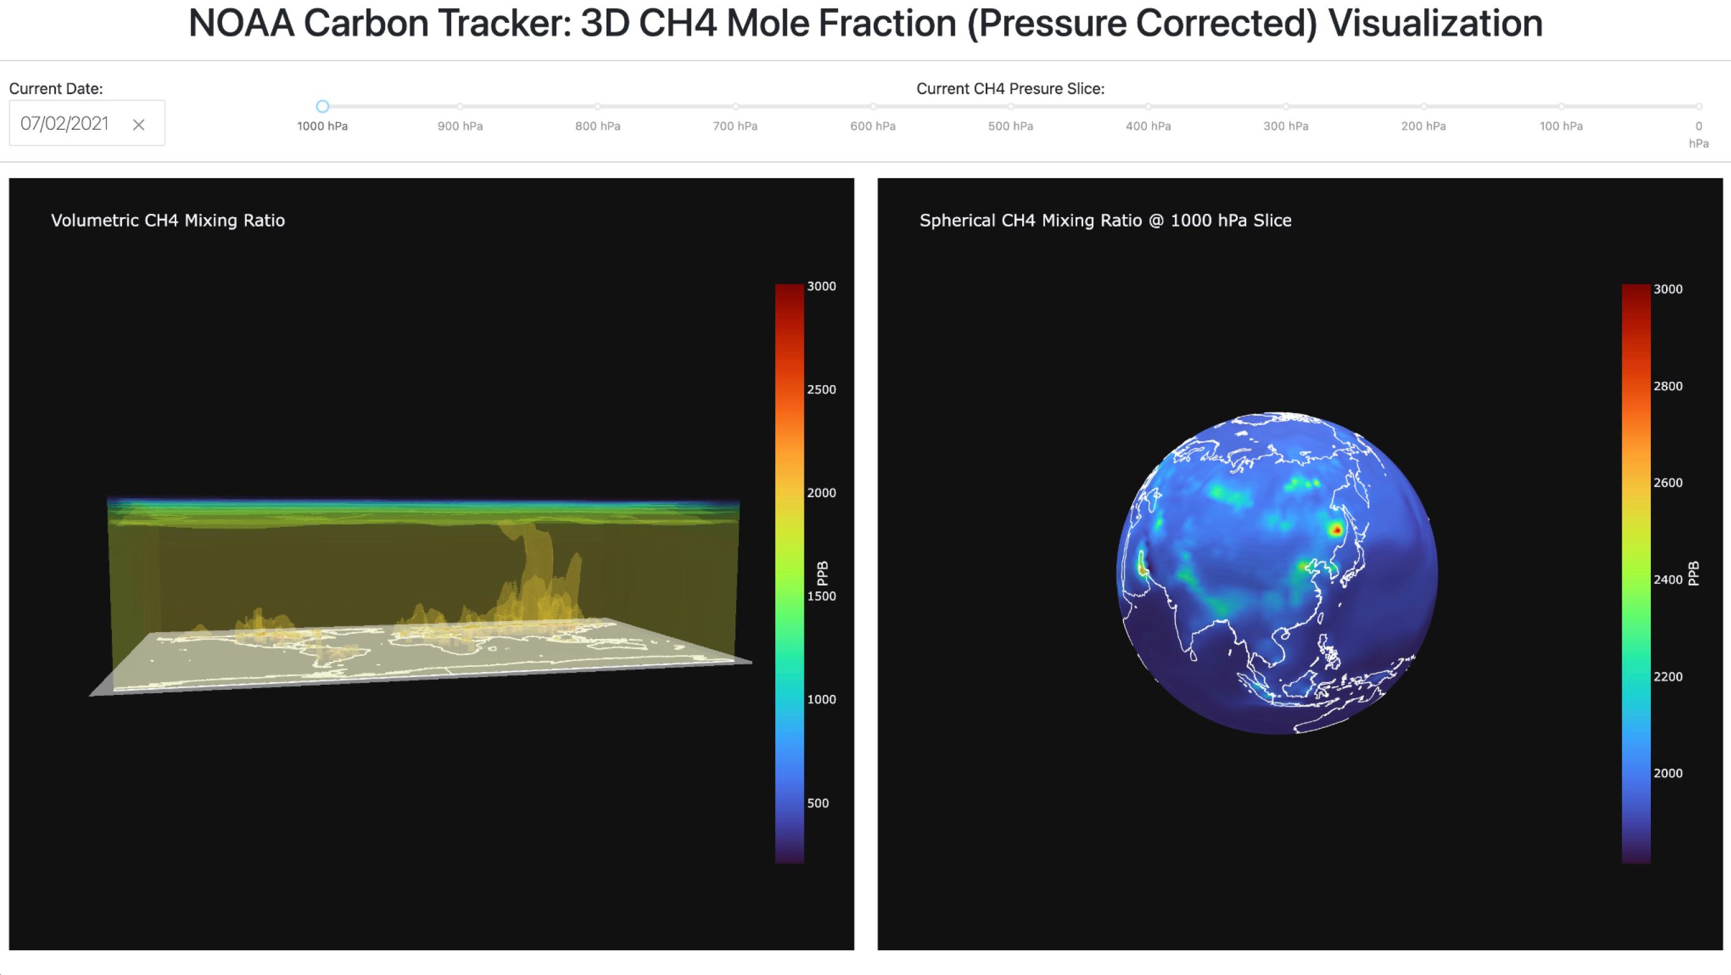Click the volumetric 3D box rendering

coord(423,594)
